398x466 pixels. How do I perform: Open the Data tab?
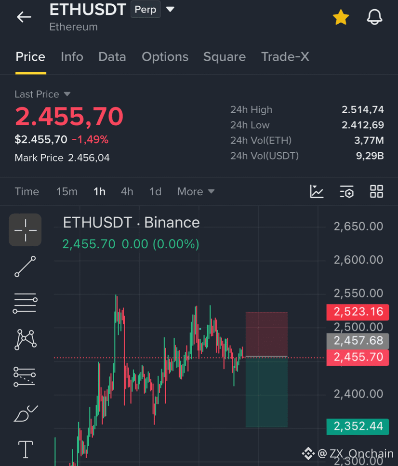coord(112,57)
